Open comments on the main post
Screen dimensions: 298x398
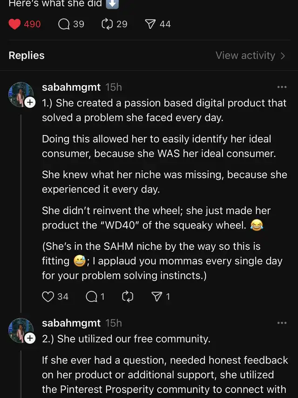tap(64, 24)
